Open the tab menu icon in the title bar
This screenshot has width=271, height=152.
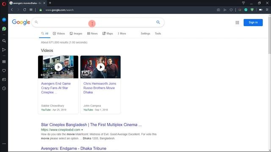point(243,3)
